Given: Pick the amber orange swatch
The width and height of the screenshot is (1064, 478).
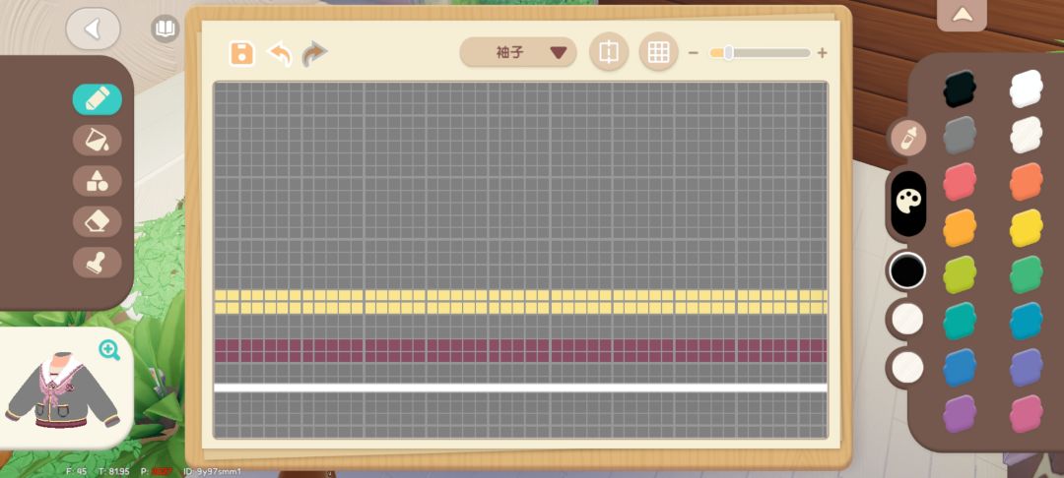Looking at the screenshot, I should (960, 228).
